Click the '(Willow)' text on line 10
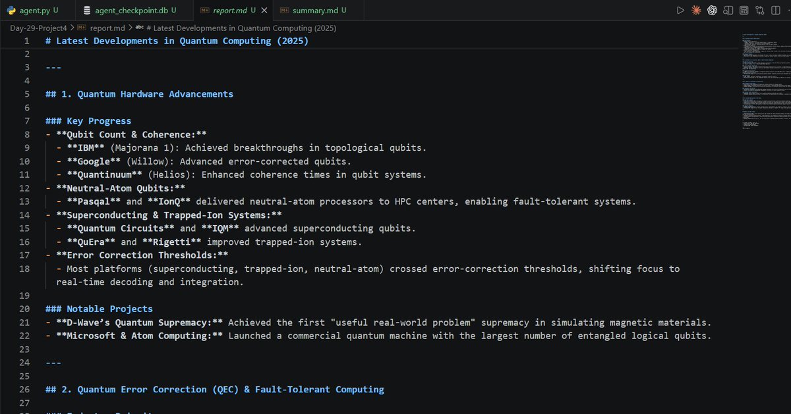This screenshot has width=791, height=414. pos(148,161)
